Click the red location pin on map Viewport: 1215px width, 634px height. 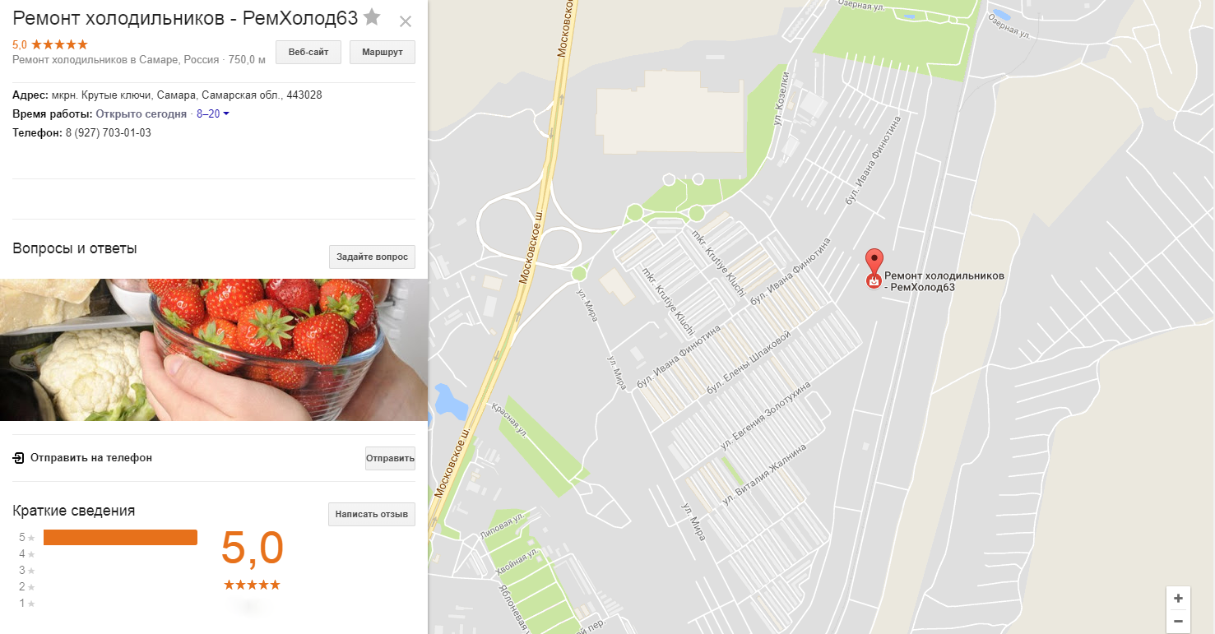[x=874, y=260]
